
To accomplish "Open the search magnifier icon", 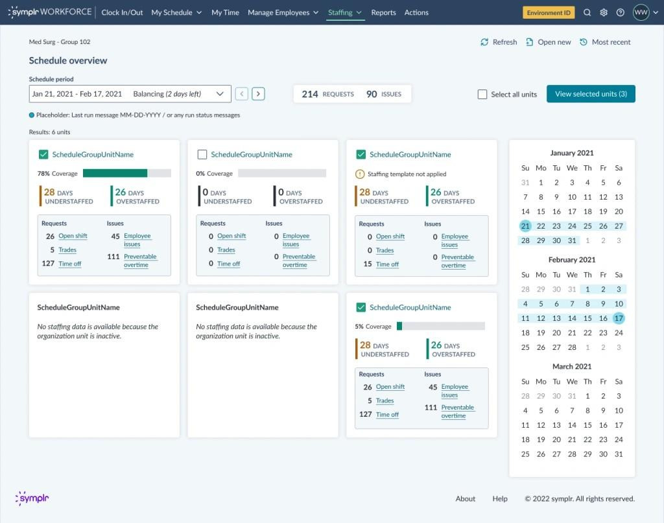I will tap(586, 12).
